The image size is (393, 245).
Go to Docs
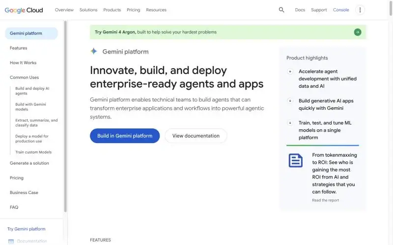coord(300,10)
